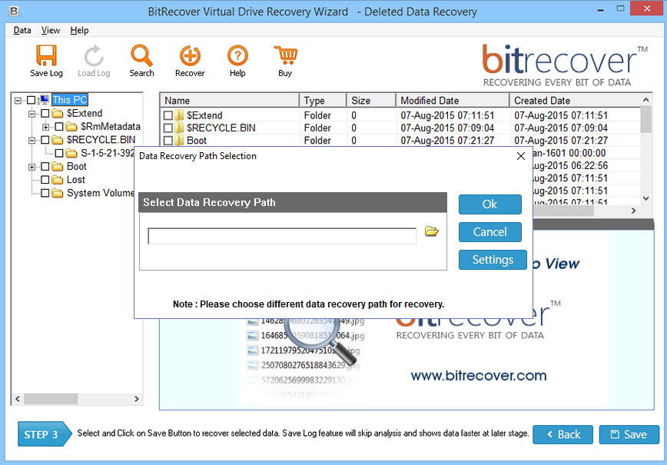This screenshot has height=465, width=667.
Task: Select the This PC tree label
Action: [x=70, y=100]
